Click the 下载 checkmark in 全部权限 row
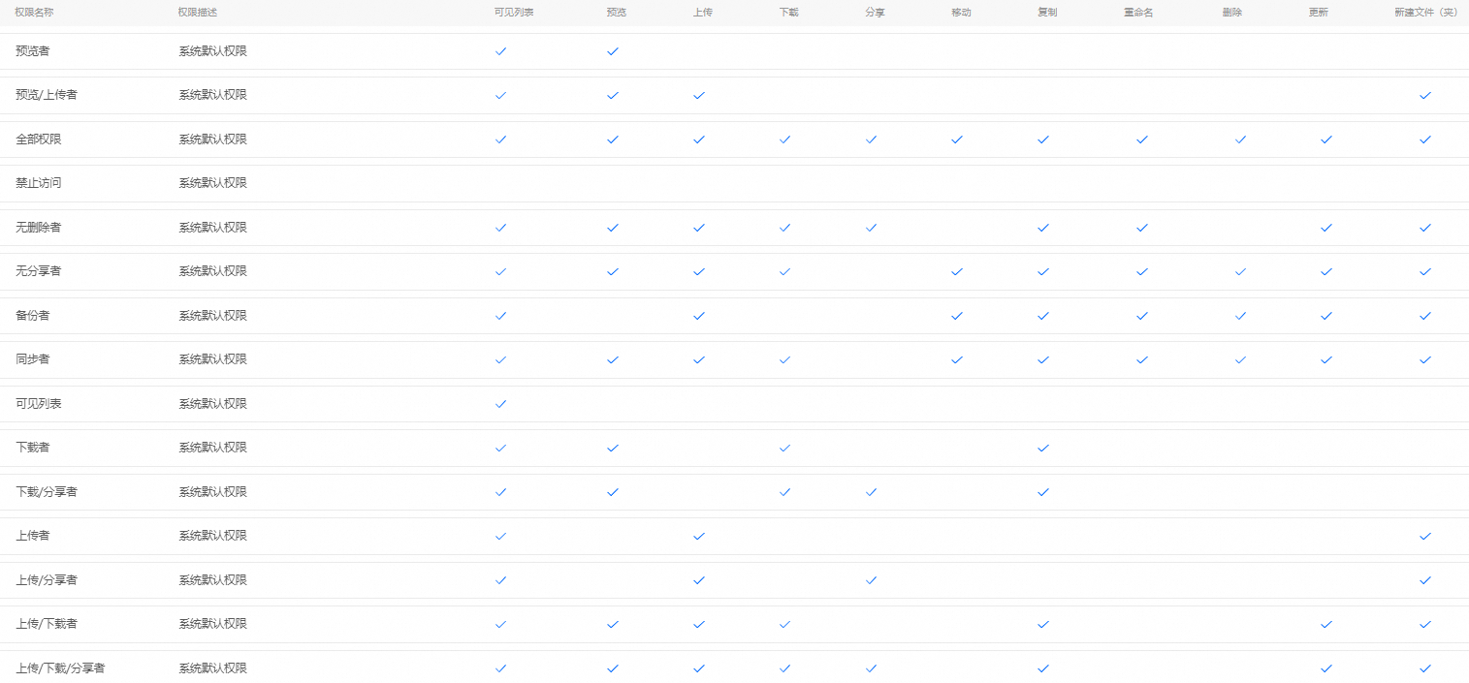The image size is (1469, 683). [x=784, y=140]
